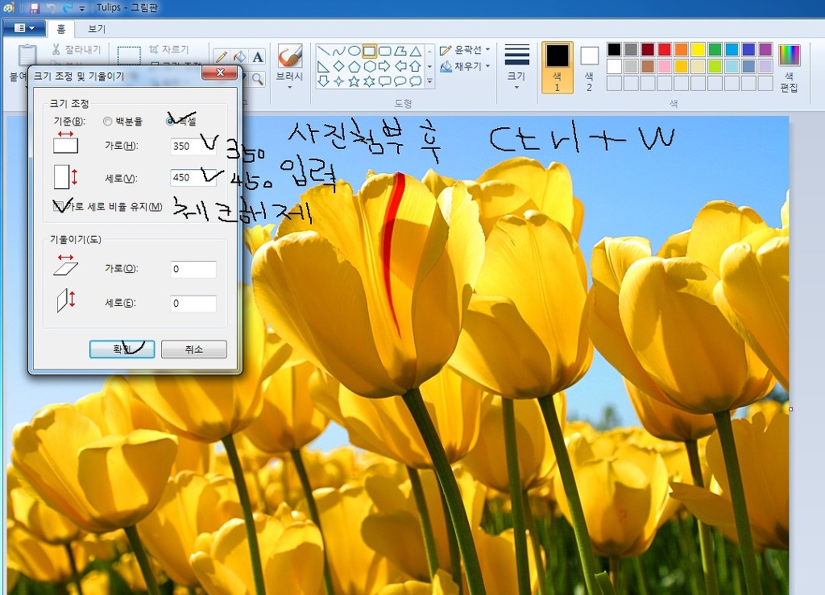This screenshot has height=595, width=825.
Task: Pick the Oval shape in shapes gallery
Action: 354,51
